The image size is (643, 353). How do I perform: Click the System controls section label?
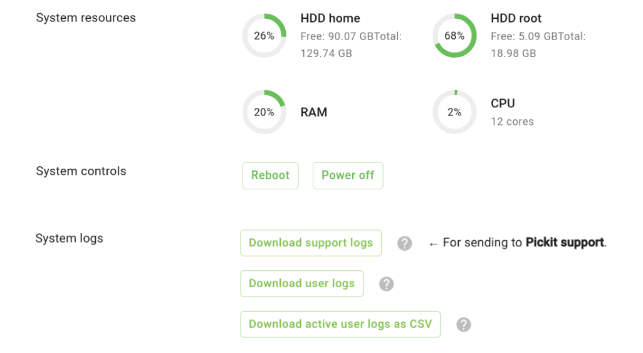pyautogui.click(x=81, y=171)
